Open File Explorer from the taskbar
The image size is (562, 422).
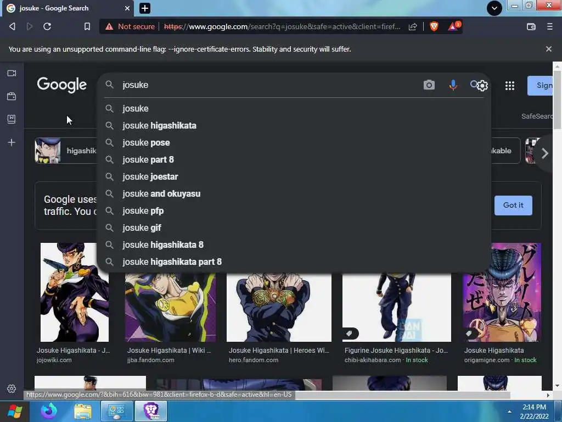click(83, 412)
